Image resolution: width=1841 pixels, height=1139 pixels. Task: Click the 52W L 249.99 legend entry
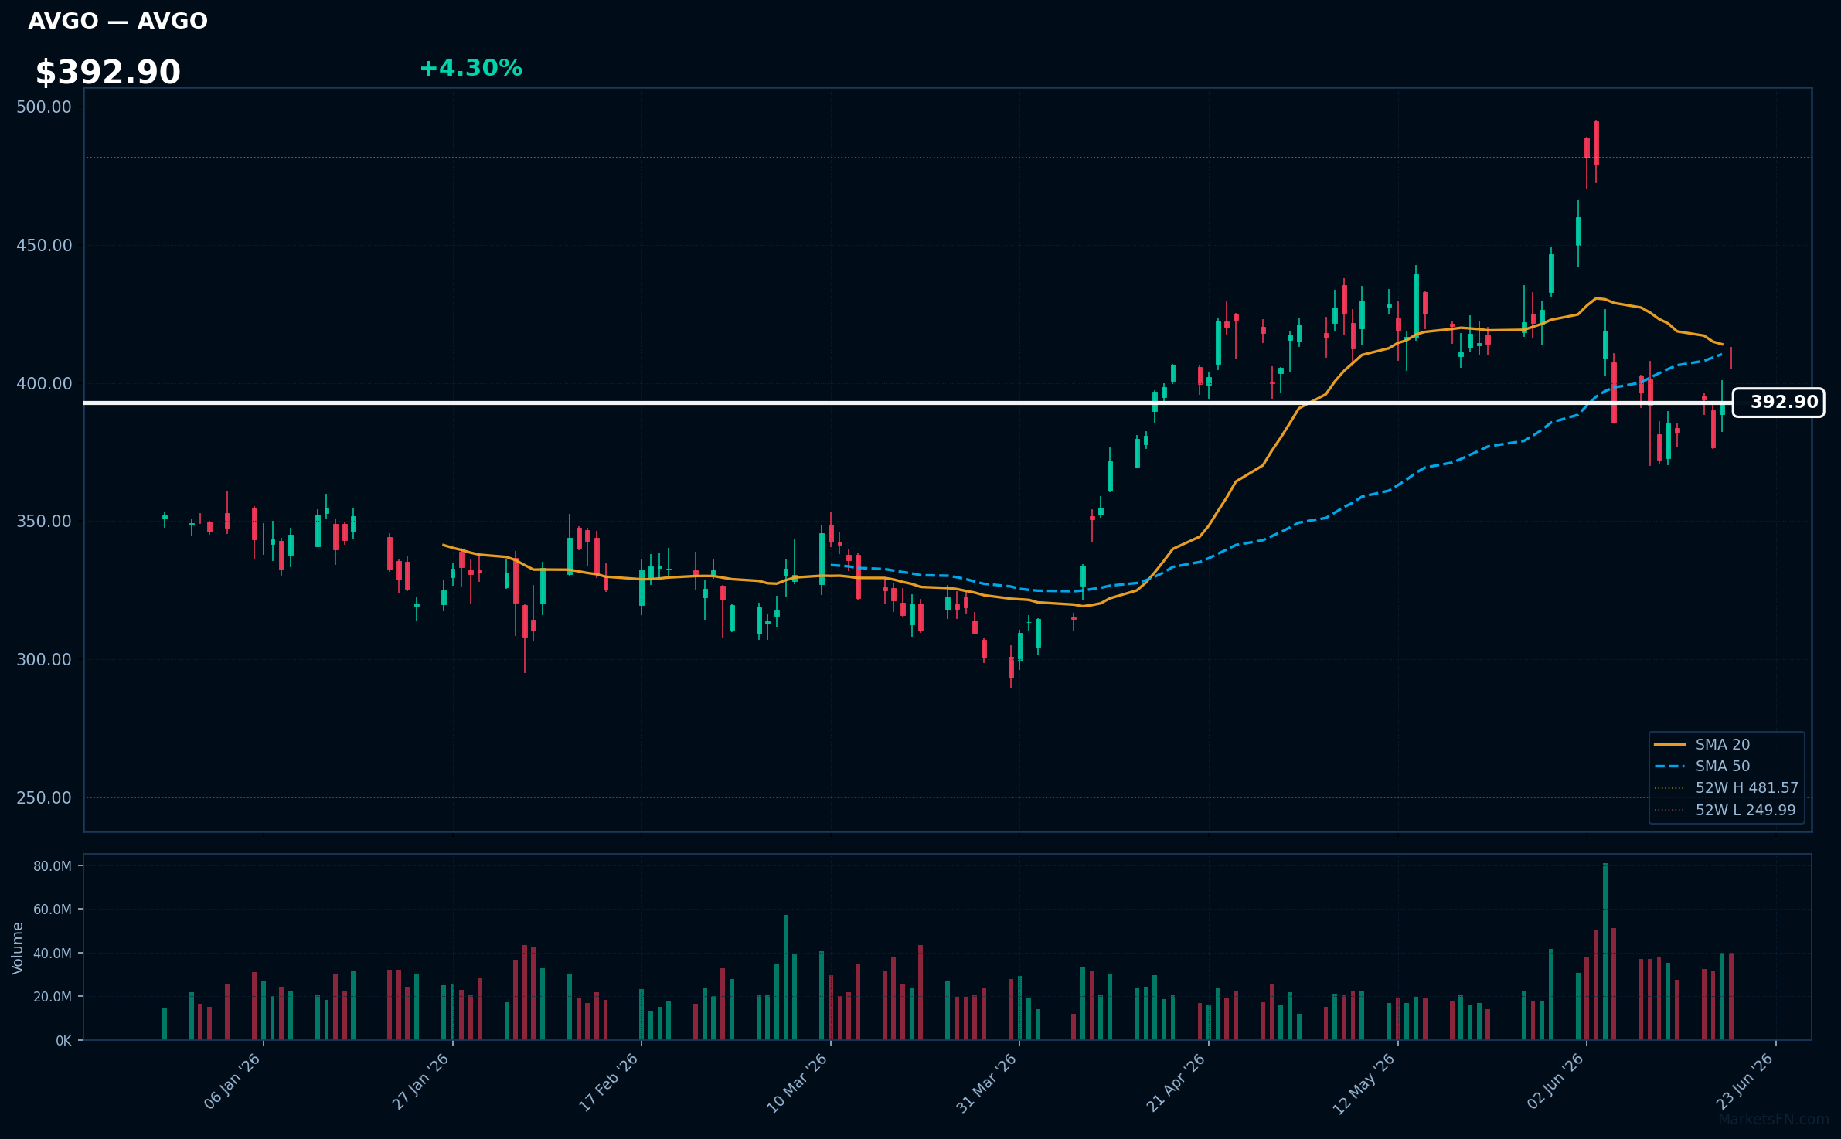[x=1746, y=810]
